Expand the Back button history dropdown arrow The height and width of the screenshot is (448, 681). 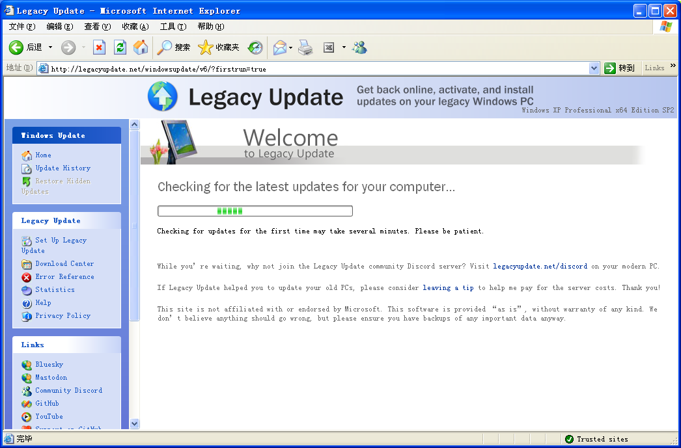[51, 47]
